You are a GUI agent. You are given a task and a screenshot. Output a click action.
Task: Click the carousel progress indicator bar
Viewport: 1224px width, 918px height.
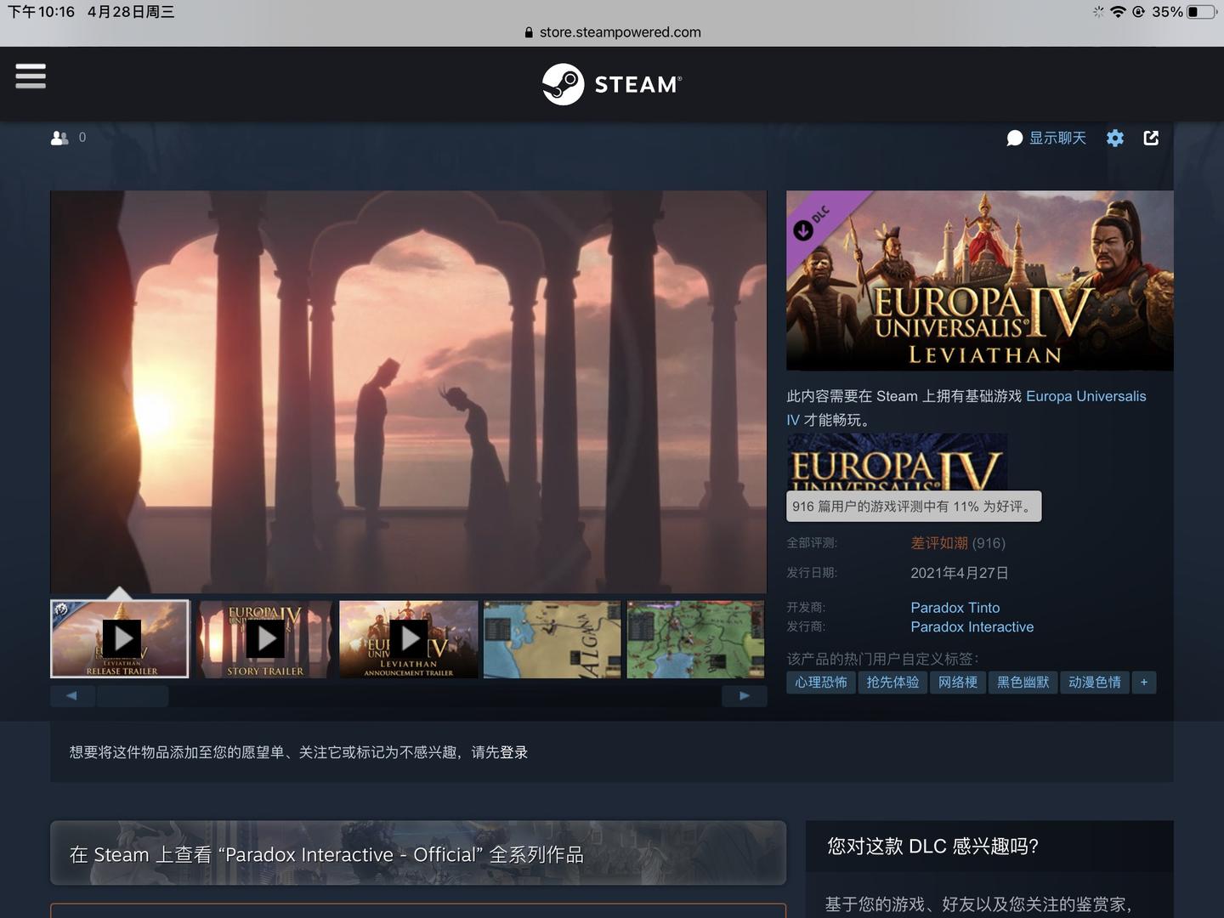(x=132, y=695)
